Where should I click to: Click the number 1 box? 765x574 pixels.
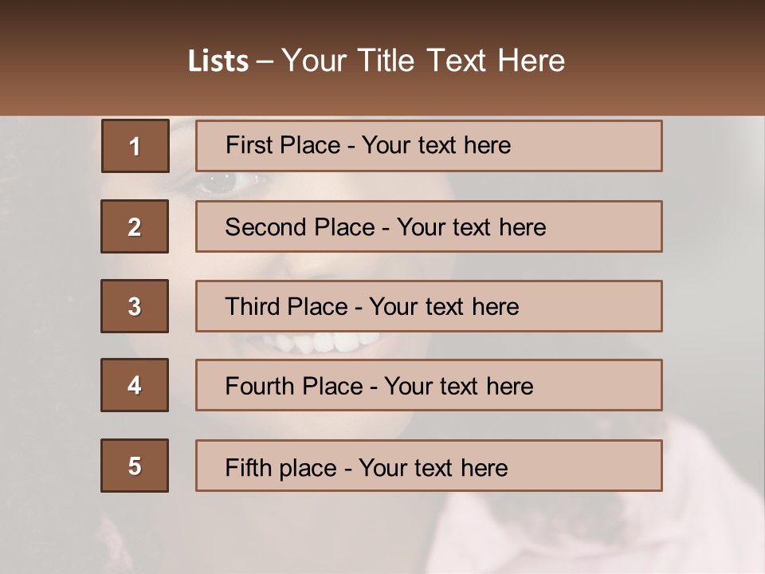click(x=135, y=146)
